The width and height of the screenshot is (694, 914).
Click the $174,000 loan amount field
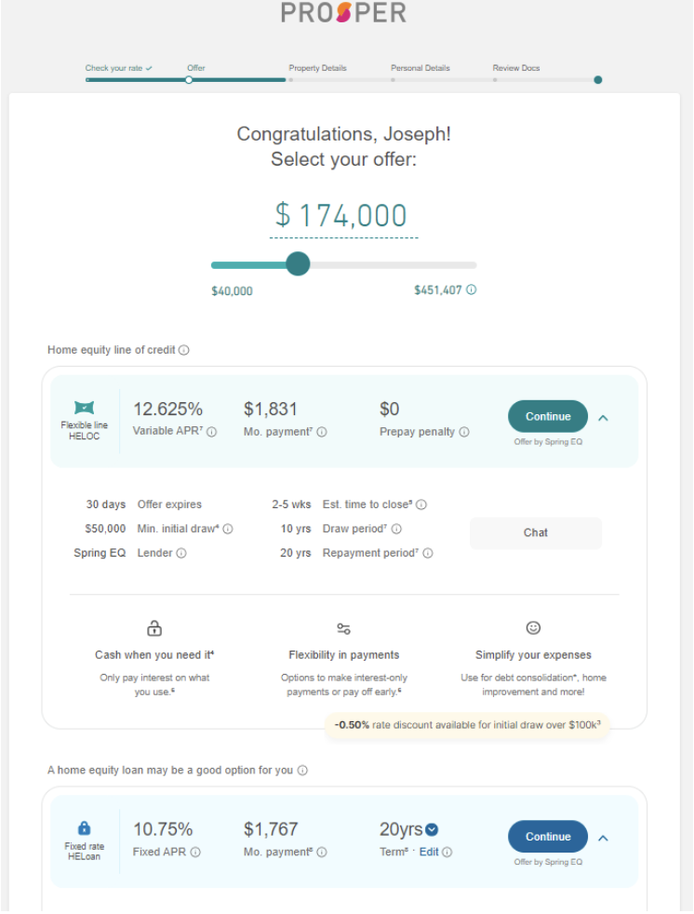pyautogui.click(x=343, y=215)
